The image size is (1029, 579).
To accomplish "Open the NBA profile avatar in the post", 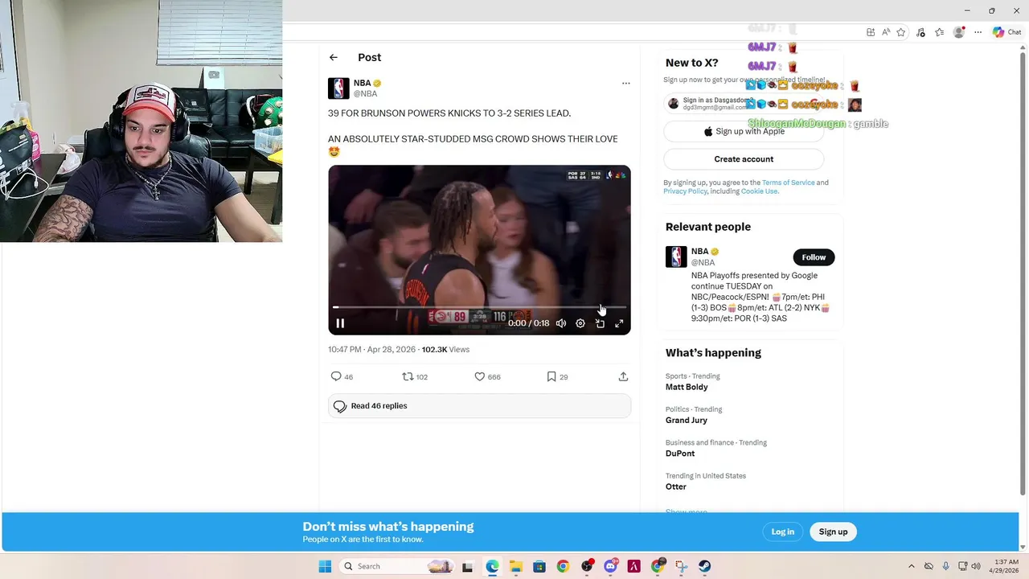I will [338, 88].
